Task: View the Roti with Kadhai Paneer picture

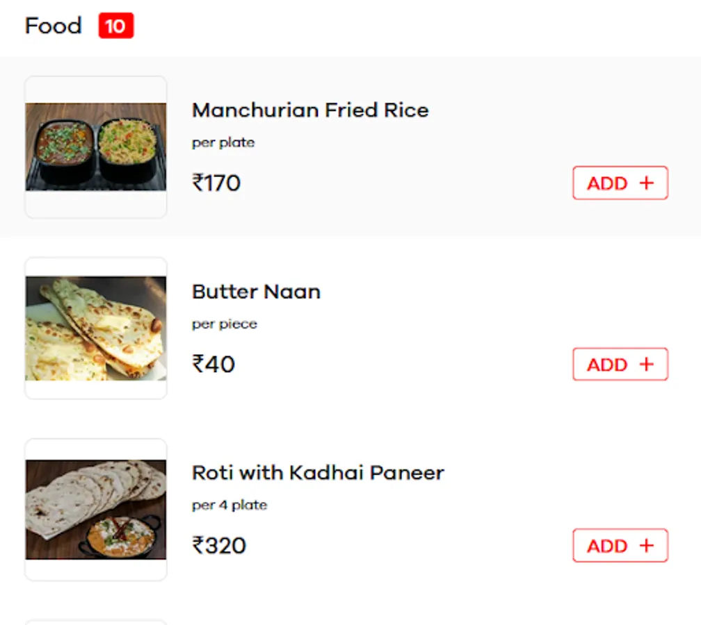Action: coord(96,509)
